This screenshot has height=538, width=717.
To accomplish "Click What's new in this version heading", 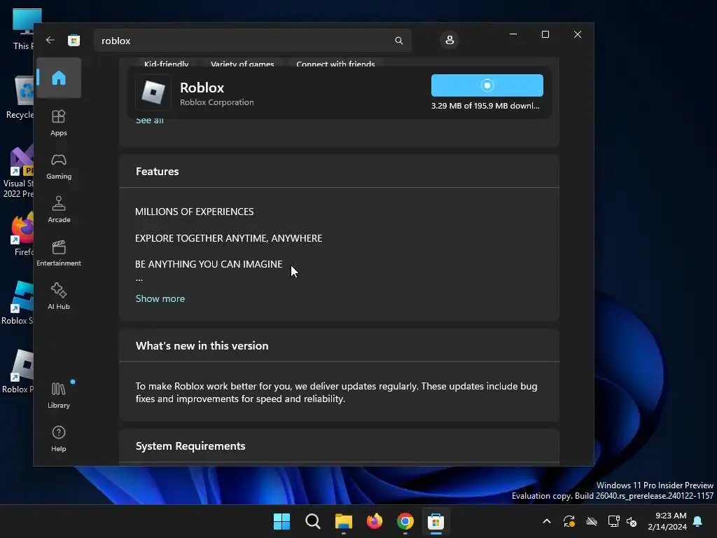I will coord(202,345).
